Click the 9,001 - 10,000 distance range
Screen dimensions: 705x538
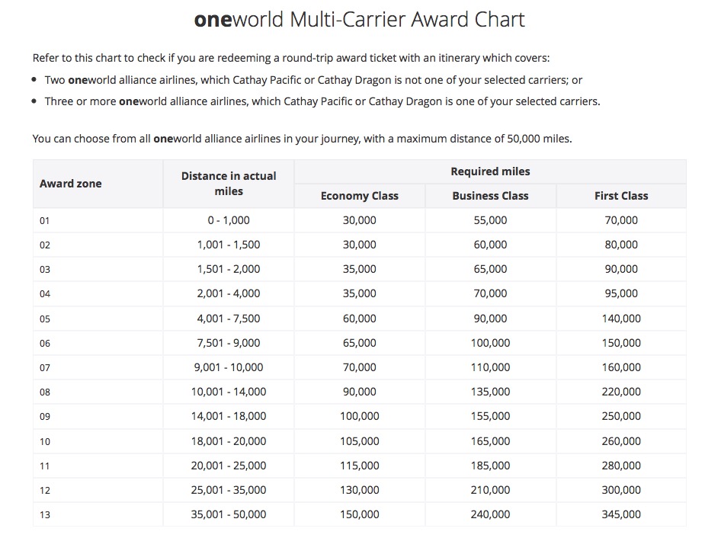(x=229, y=367)
